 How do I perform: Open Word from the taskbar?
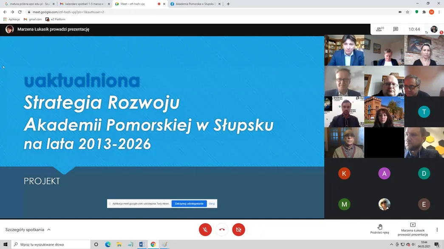point(142,244)
